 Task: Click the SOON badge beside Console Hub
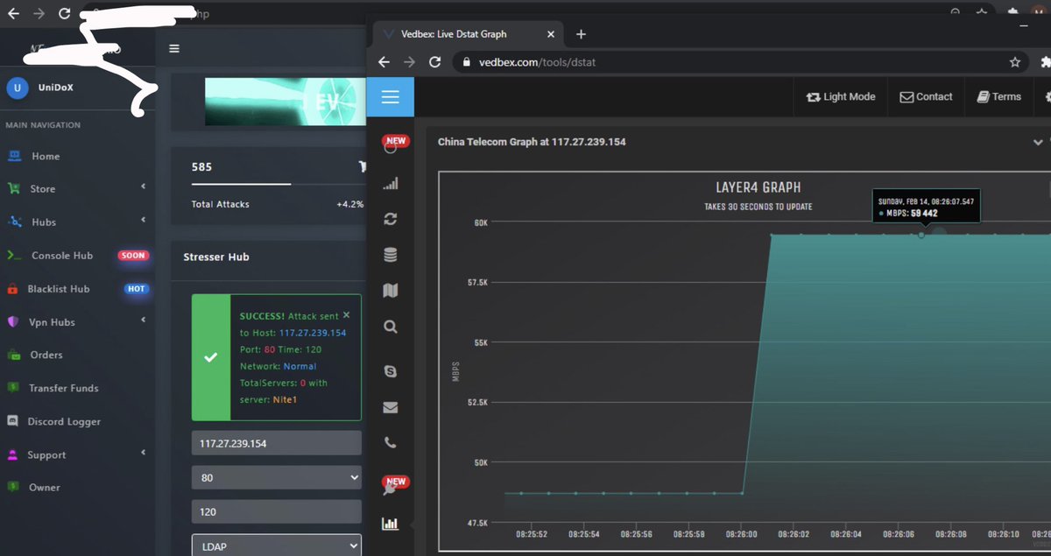(x=133, y=256)
